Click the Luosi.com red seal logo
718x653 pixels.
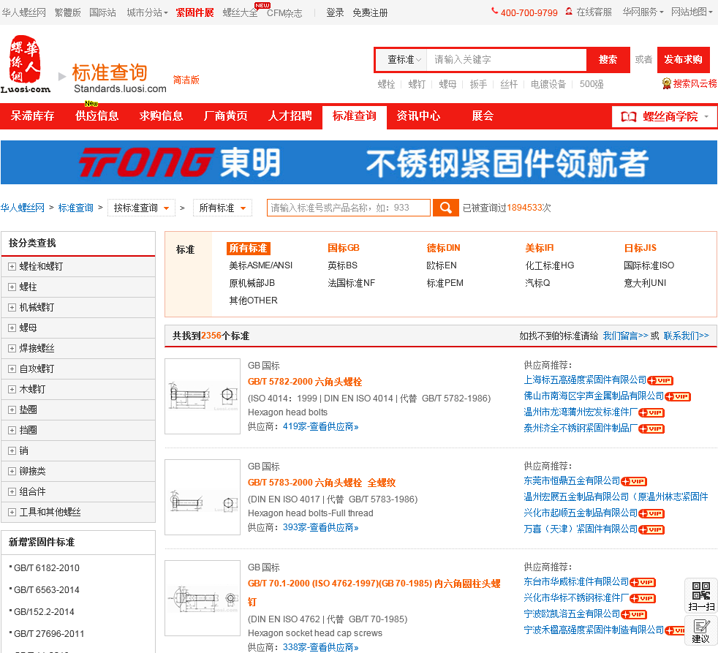pyautogui.click(x=25, y=64)
